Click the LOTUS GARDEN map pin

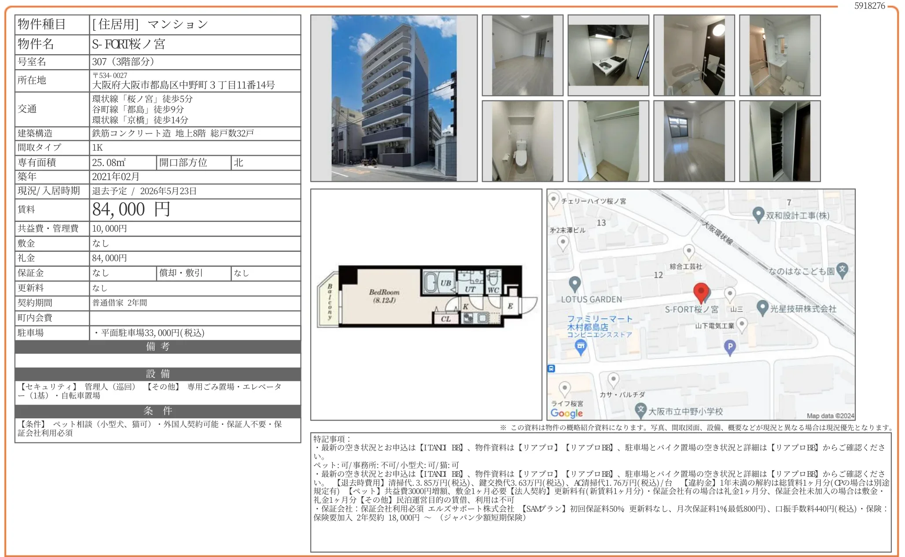click(x=574, y=284)
